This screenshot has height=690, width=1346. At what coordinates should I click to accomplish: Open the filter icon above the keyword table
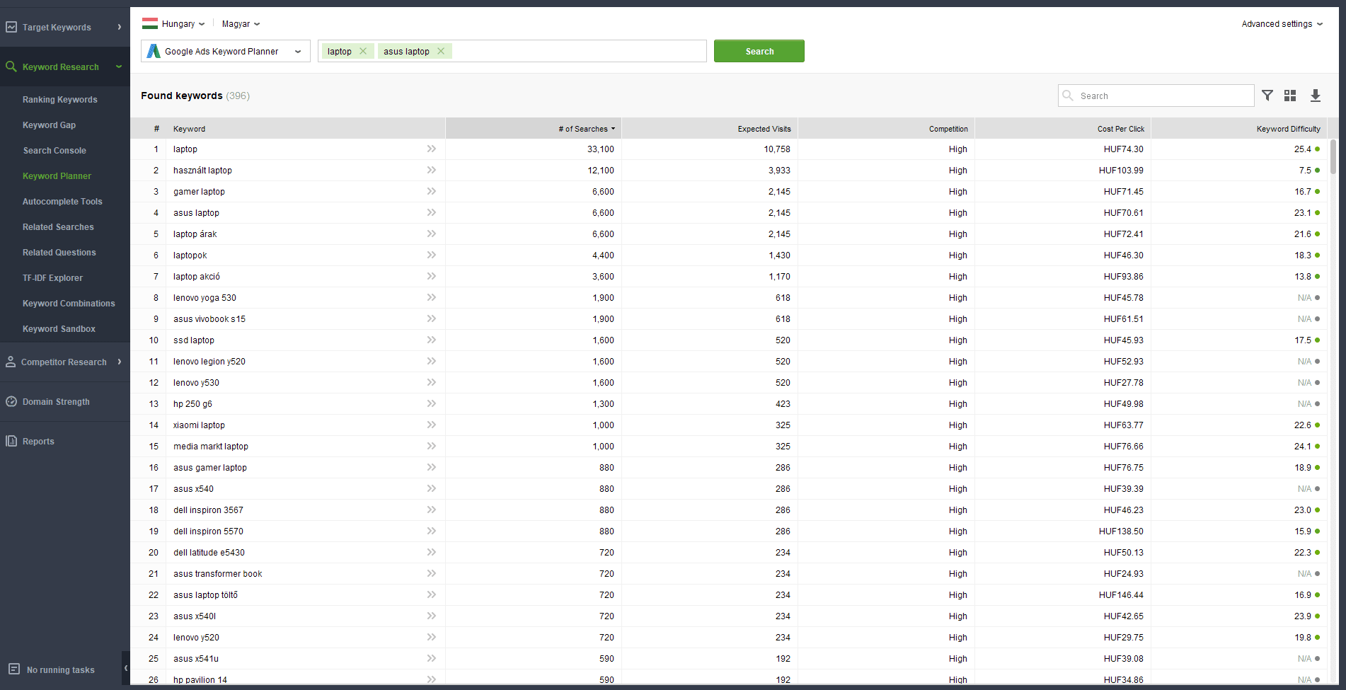pos(1267,96)
